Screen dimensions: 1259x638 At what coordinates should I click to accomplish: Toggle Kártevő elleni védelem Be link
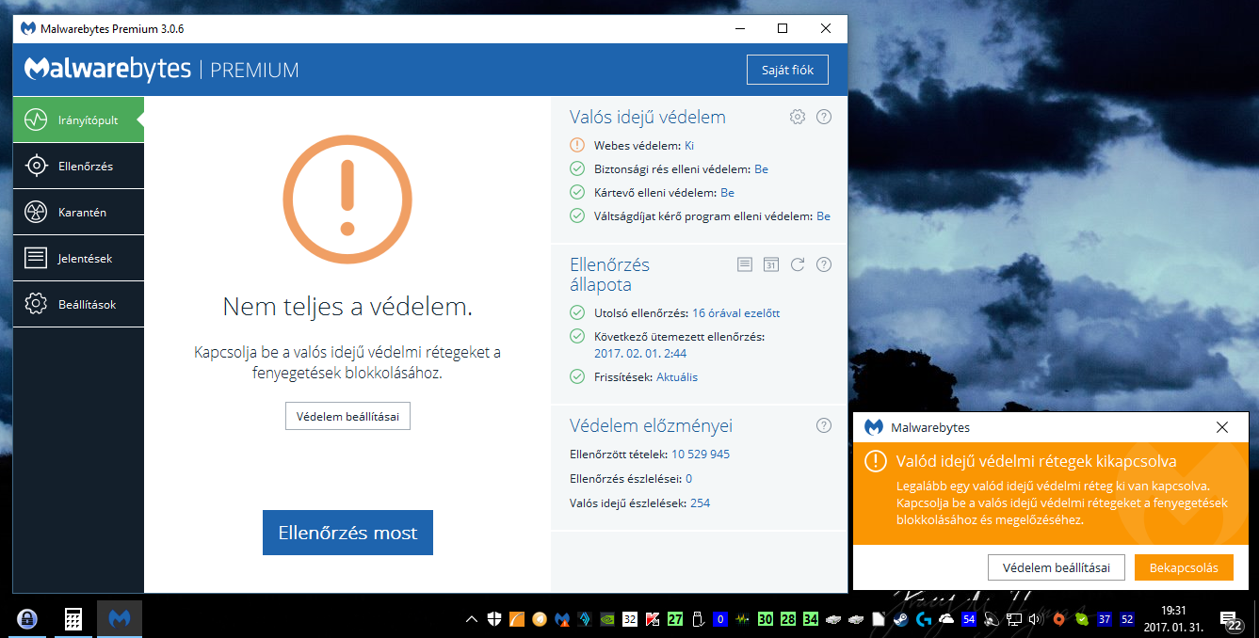[727, 193]
